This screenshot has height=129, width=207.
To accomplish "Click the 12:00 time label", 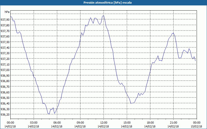I will tap(104, 123).
